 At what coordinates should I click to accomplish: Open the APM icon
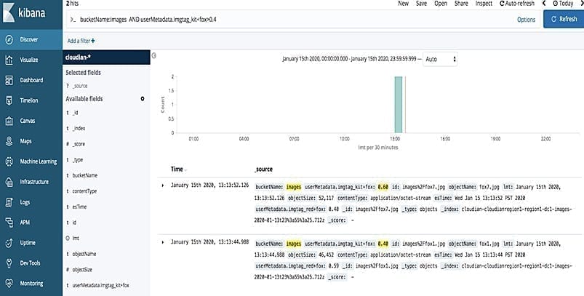(x=9, y=223)
